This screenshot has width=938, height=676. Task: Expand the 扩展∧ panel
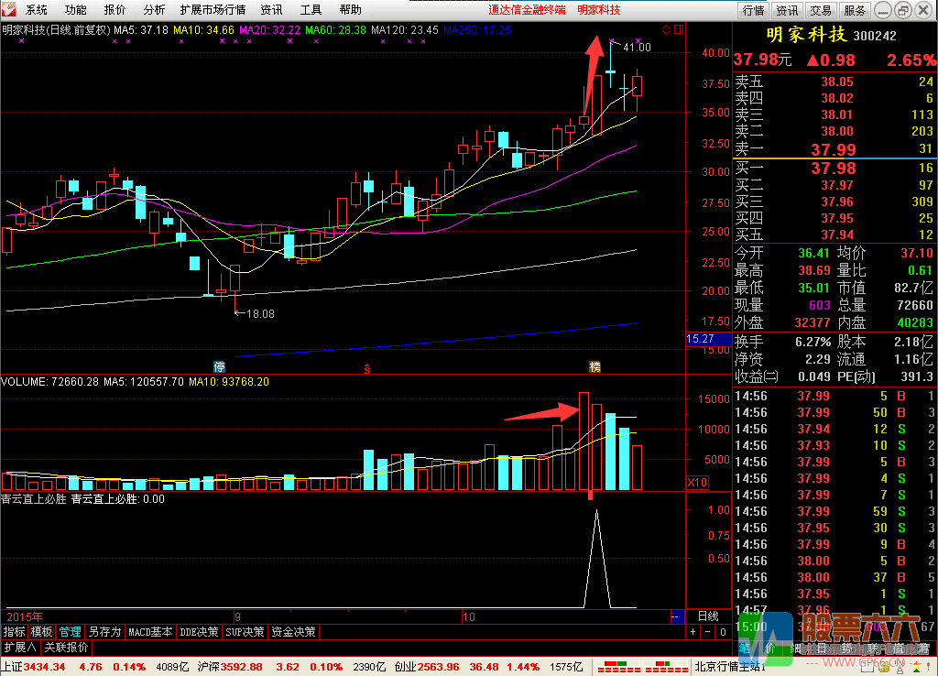pos(20,648)
